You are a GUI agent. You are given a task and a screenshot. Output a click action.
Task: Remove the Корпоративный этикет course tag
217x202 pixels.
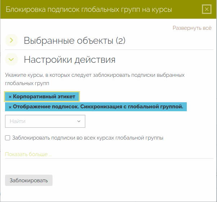(10, 97)
